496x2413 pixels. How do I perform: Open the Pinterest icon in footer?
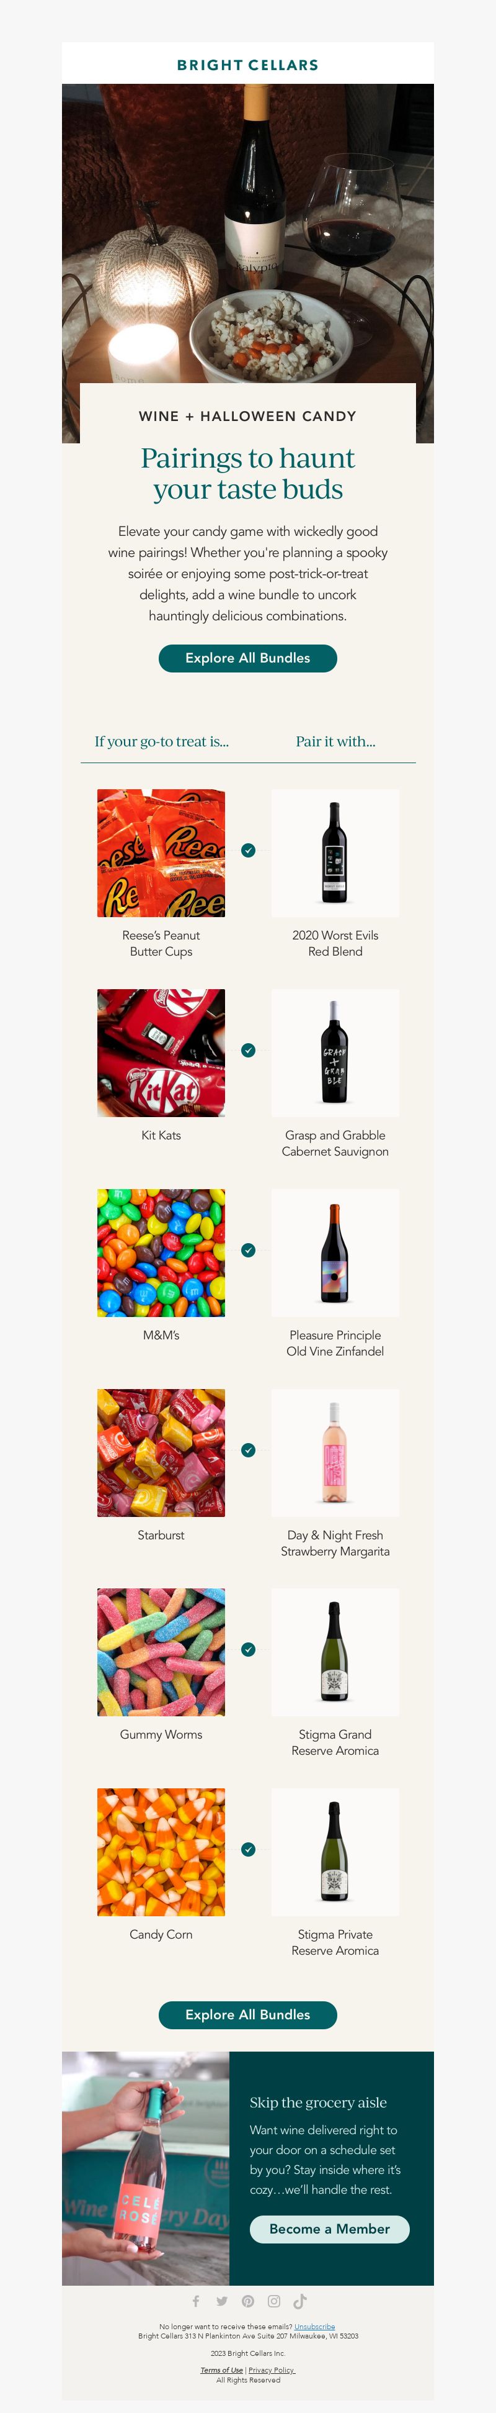click(x=248, y=2301)
